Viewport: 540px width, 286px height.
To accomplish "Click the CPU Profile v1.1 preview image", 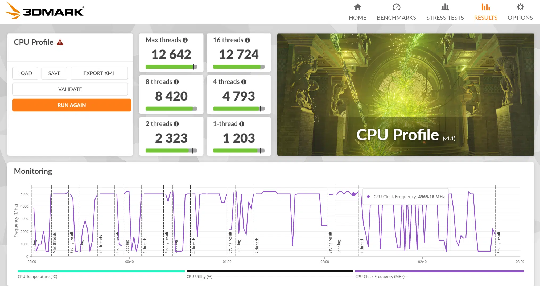I will click(x=406, y=94).
